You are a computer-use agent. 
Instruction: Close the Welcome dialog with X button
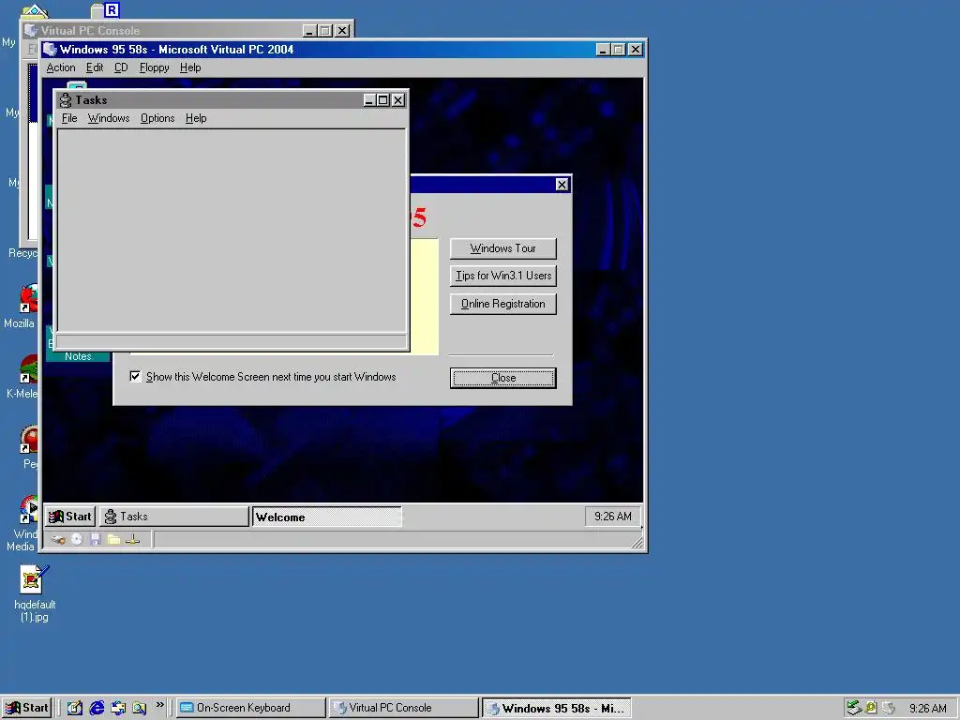pyautogui.click(x=562, y=185)
